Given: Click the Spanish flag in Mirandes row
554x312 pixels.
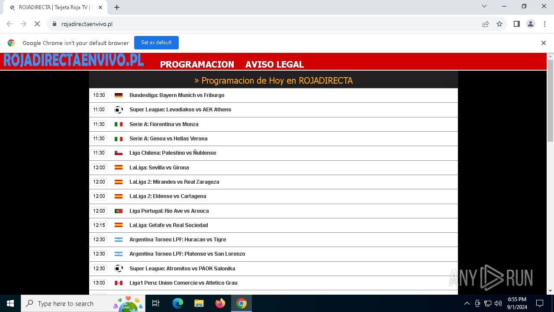Looking at the screenshot, I should [x=119, y=182].
